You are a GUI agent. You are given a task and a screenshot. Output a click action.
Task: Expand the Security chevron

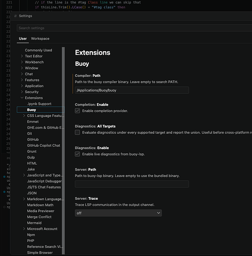tap(22, 92)
